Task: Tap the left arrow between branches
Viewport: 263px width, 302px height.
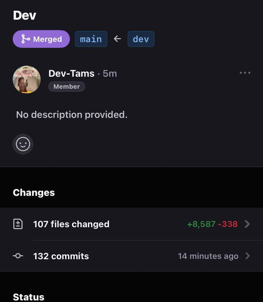Action: (117, 39)
